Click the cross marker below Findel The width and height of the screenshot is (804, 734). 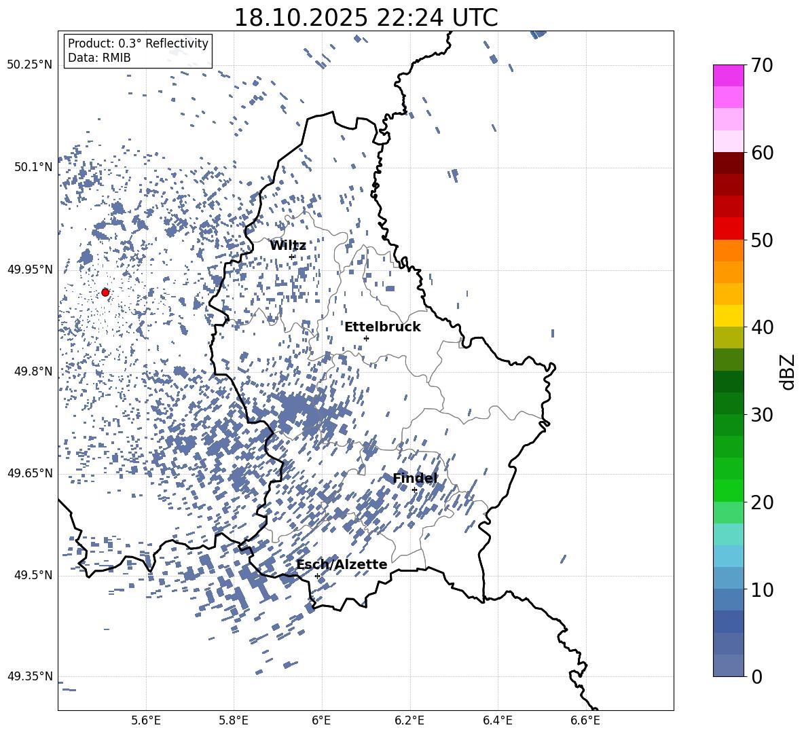point(414,490)
